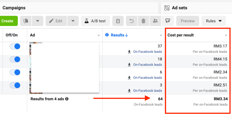This screenshot has width=232, height=122.
Task: Open the Ad column dropdown arrow
Action: coord(99,35)
